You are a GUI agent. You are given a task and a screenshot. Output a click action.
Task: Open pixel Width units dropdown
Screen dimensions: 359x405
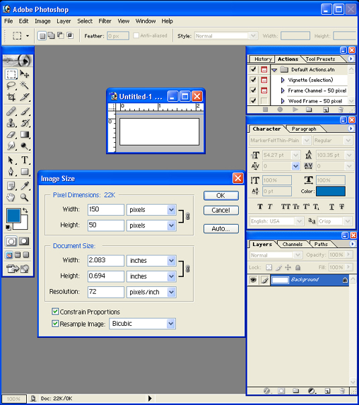(x=171, y=209)
